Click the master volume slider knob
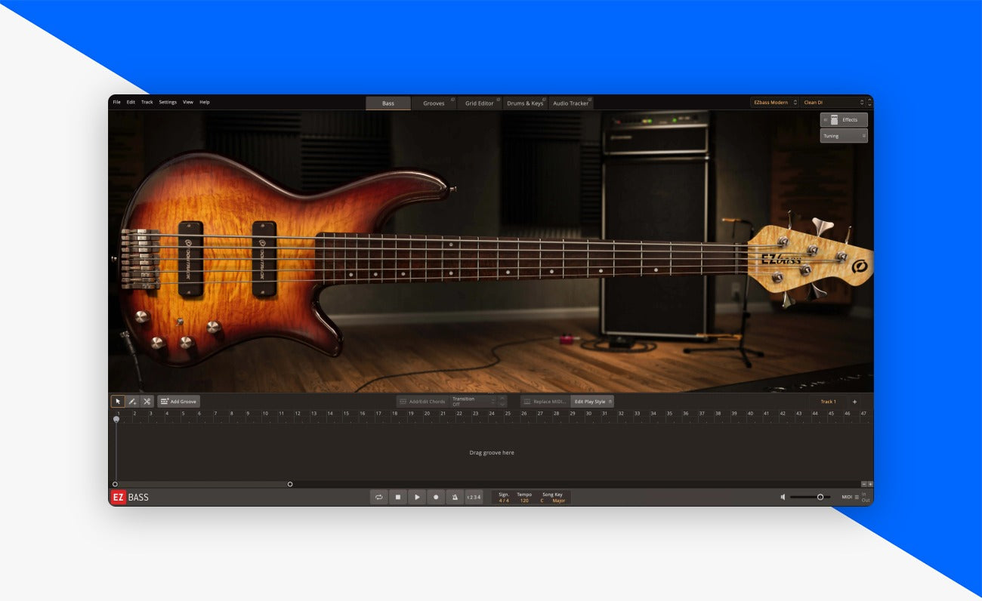 [820, 497]
